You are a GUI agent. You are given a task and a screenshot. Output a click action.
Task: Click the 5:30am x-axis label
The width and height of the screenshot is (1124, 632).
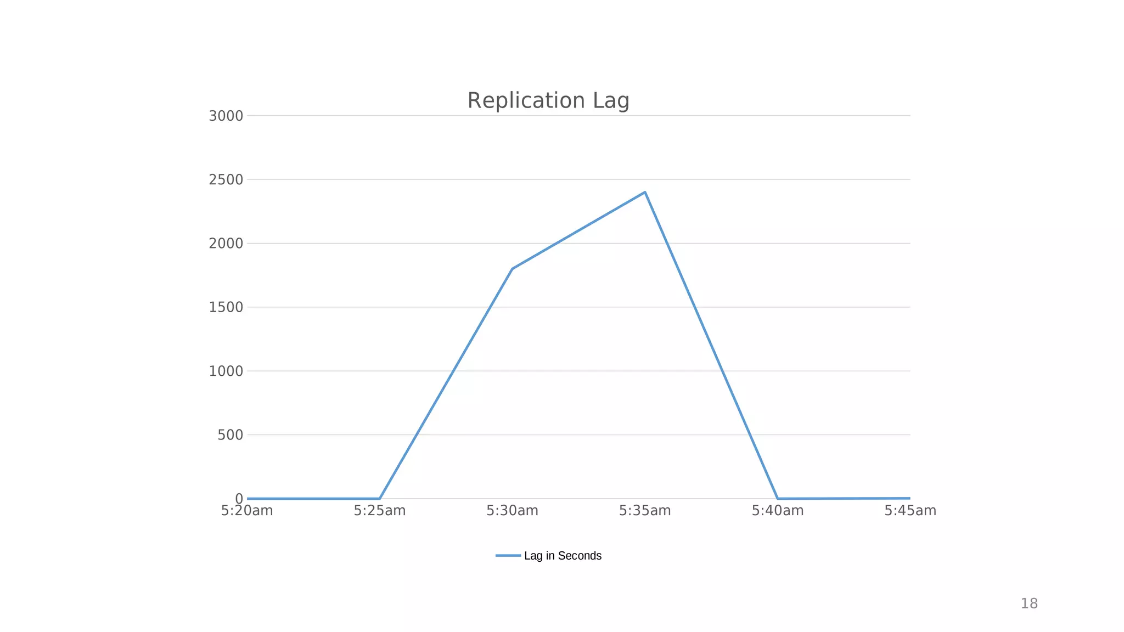point(512,511)
